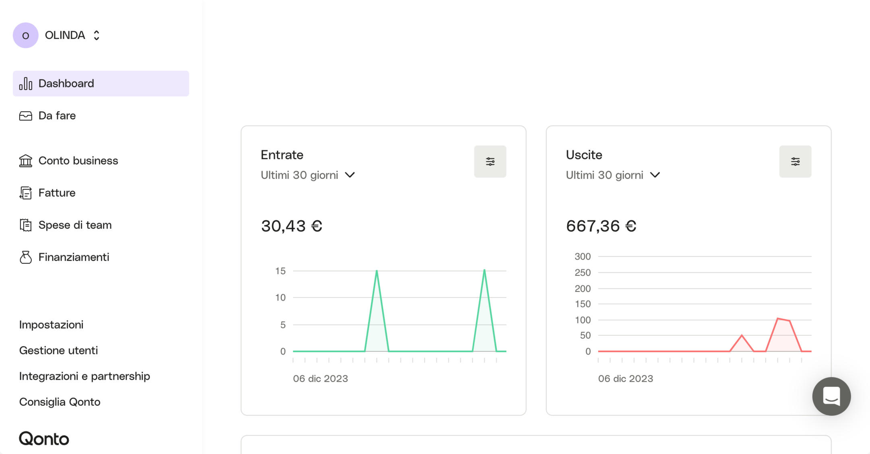Click the Qonto logo
Screen dimensions: 870x454
44,439
